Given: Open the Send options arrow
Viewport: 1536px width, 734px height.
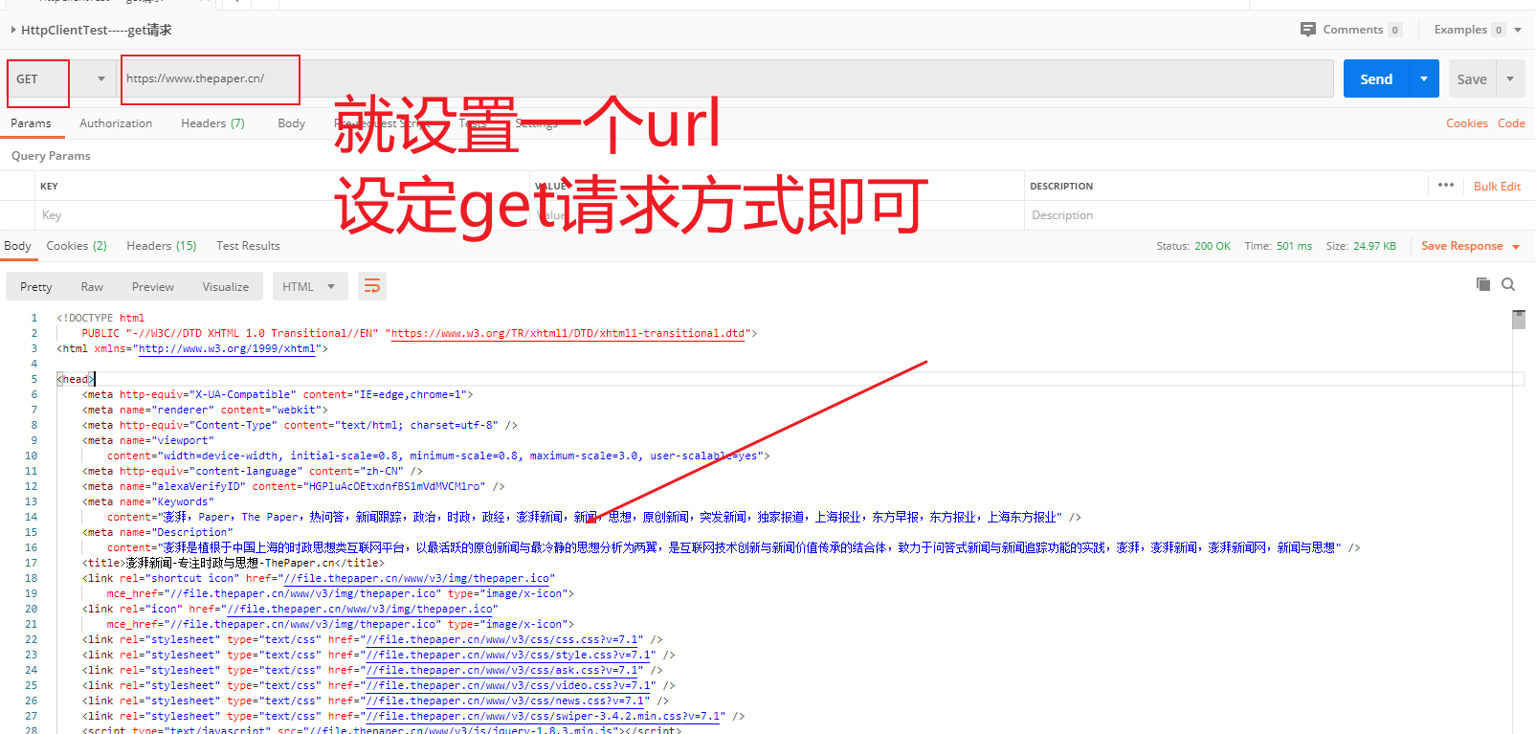Looking at the screenshot, I should pyautogui.click(x=1424, y=79).
